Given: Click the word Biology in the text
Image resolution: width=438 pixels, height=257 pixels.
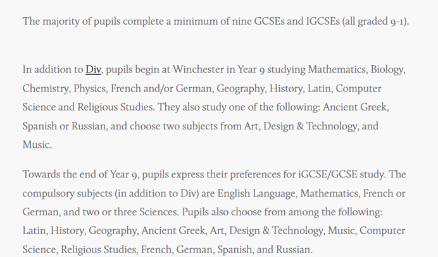Looking at the screenshot, I should [387, 70].
